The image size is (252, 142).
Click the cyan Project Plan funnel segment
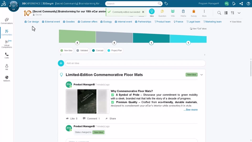pyautogui.click(x=188, y=39)
